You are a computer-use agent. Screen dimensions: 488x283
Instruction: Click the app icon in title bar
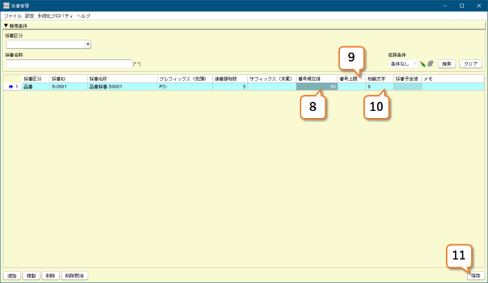(x=6, y=6)
